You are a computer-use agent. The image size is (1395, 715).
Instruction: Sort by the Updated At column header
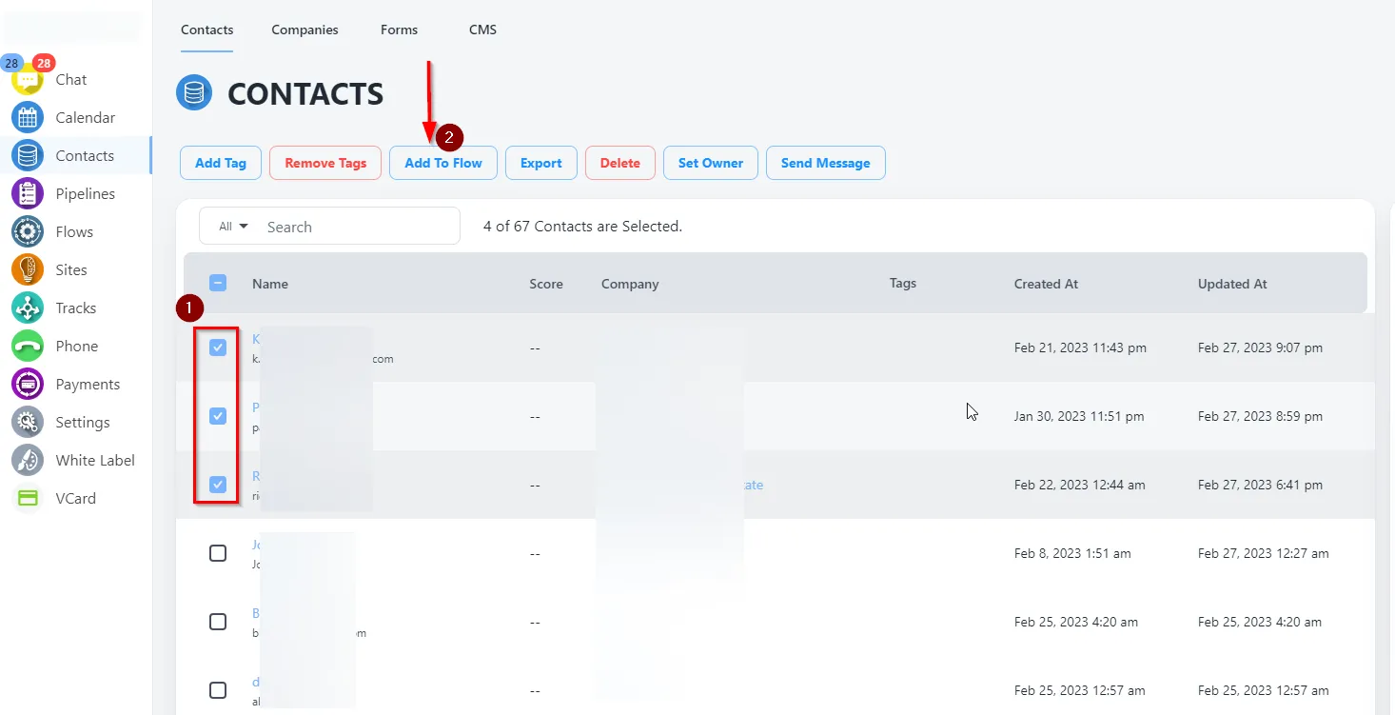click(1232, 284)
